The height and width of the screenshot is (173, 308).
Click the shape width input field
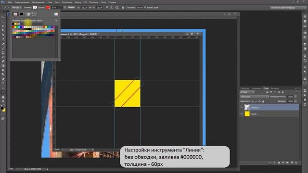[x=85, y=8]
